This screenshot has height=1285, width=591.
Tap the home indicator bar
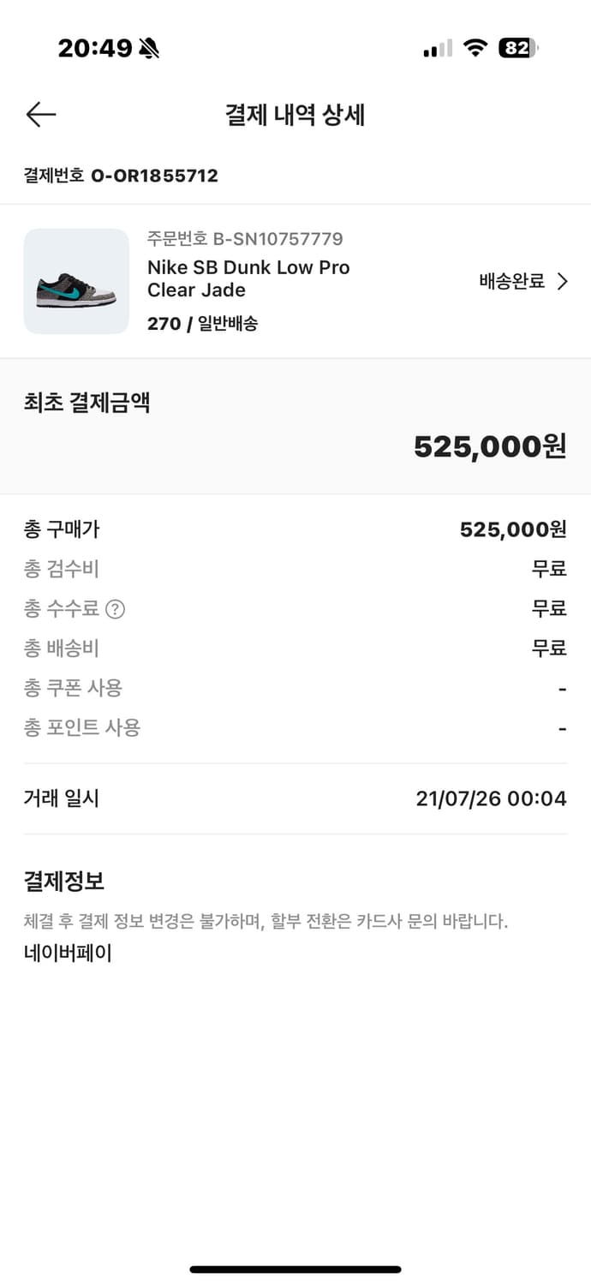tap(295, 1269)
